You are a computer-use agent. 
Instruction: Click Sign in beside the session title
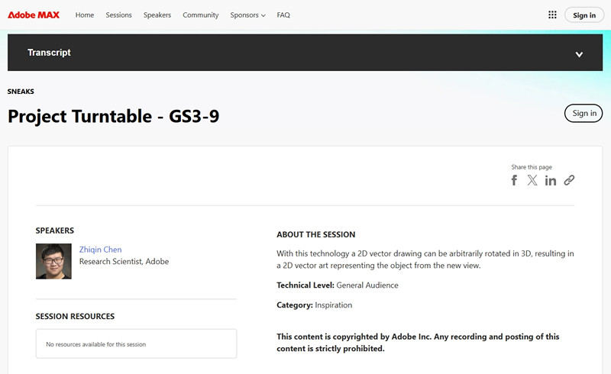click(584, 114)
